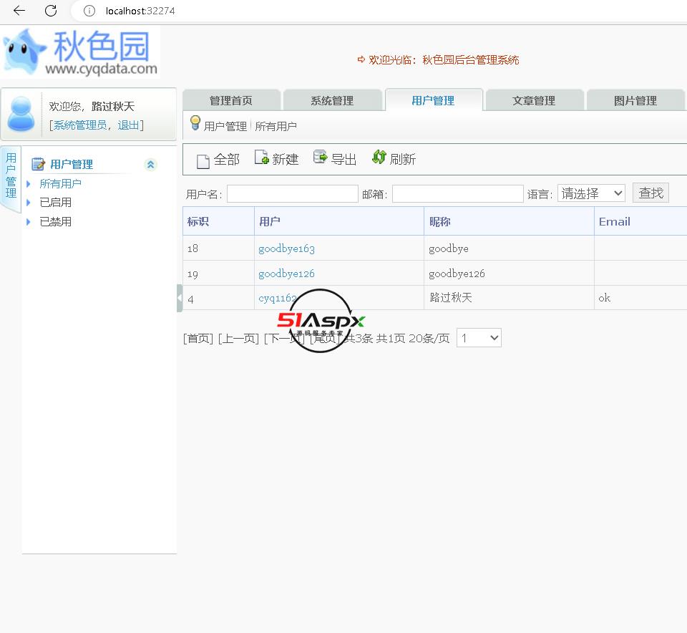Open the page number dropdown
This screenshot has width=687, height=633.
click(479, 338)
